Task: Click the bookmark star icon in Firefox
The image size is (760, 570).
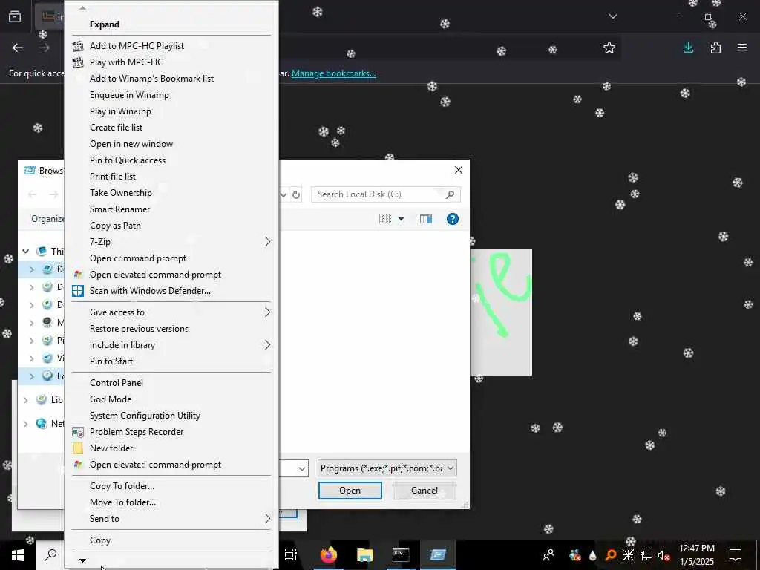Action: coord(609,47)
